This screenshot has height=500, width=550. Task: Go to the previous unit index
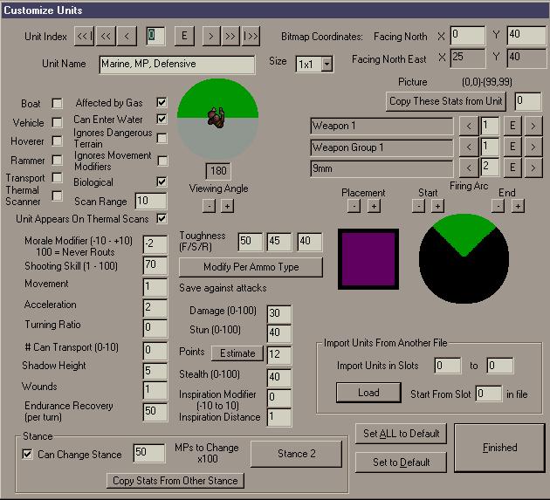click(x=127, y=36)
